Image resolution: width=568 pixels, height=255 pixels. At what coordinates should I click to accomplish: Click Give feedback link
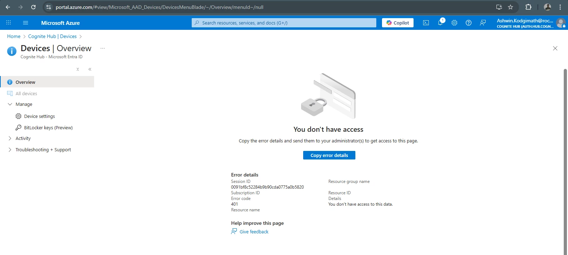[254, 232]
